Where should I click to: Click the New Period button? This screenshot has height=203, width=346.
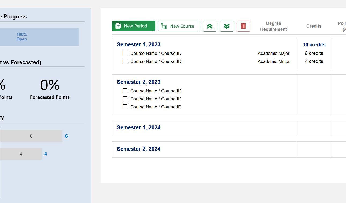coord(133,26)
